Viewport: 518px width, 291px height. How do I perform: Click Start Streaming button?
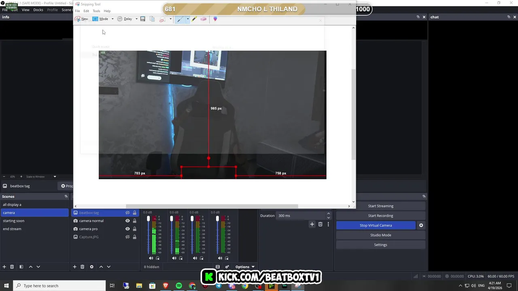[x=380, y=206]
